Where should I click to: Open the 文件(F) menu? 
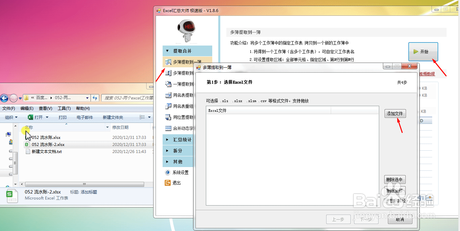pyautogui.click(x=9, y=108)
